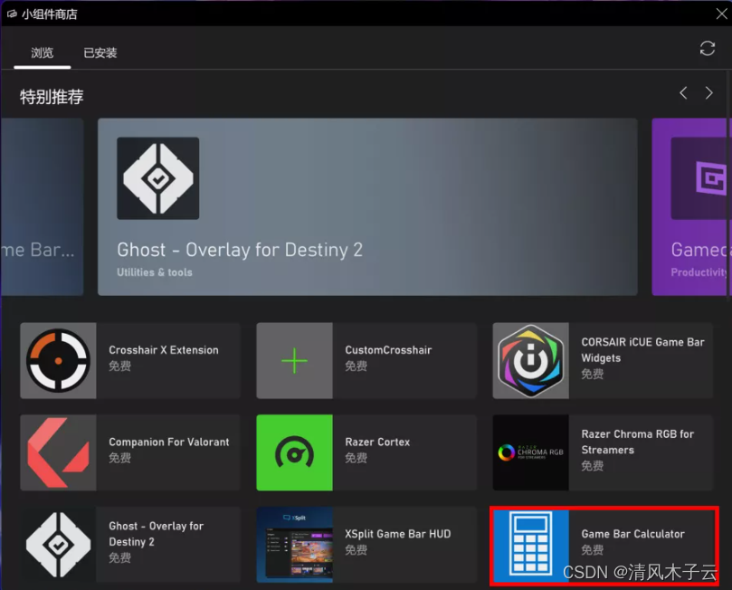Click the Razer Cortex green gauge icon
This screenshot has height=590, width=732.
(295, 452)
